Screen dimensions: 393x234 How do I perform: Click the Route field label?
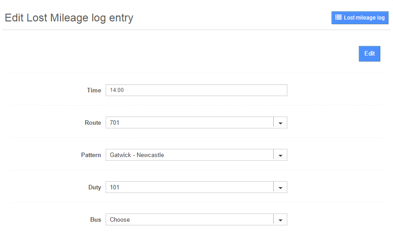tap(93, 123)
